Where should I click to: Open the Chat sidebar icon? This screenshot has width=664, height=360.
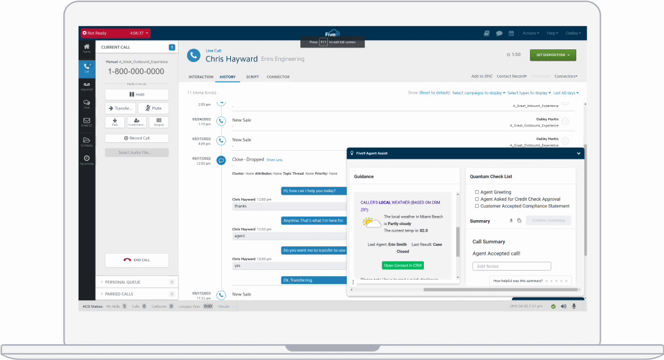click(87, 103)
